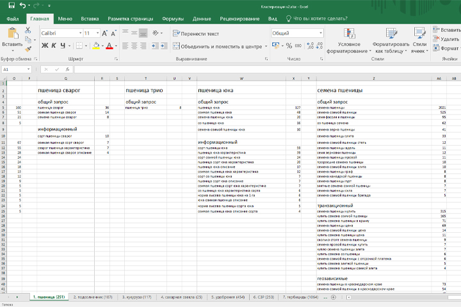Click the Save icon in quick access toolbar

(x=11, y=6)
